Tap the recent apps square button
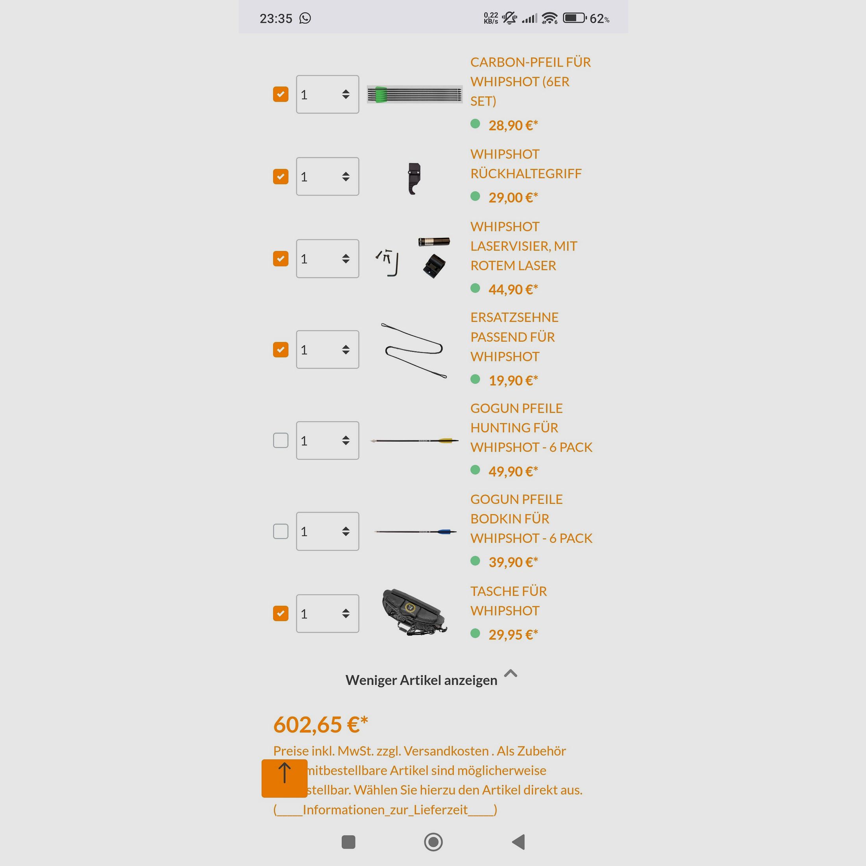This screenshot has height=866, width=866. click(x=348, y=842)
